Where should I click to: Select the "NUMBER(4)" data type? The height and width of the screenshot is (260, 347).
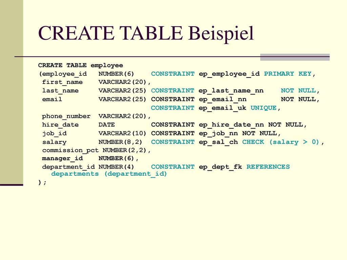pos(117,167)
